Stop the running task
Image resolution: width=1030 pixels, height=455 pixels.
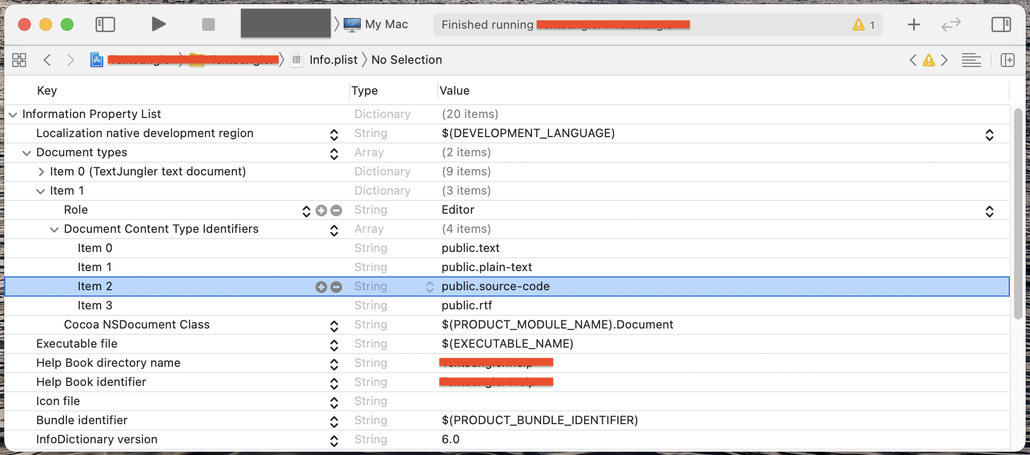[x=209, y=24]
